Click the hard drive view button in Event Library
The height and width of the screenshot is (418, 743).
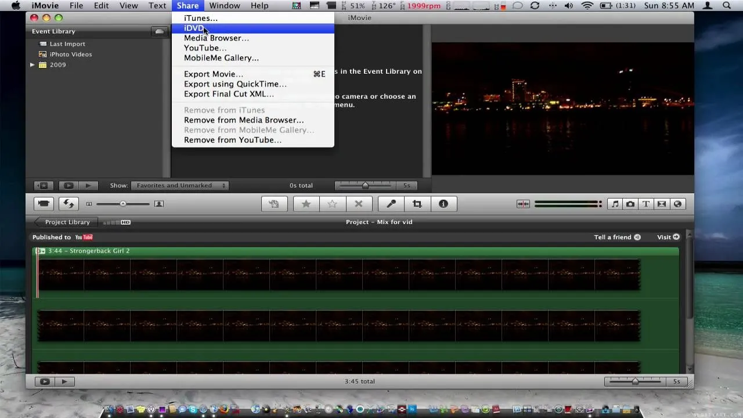click(x=159, y=31)
